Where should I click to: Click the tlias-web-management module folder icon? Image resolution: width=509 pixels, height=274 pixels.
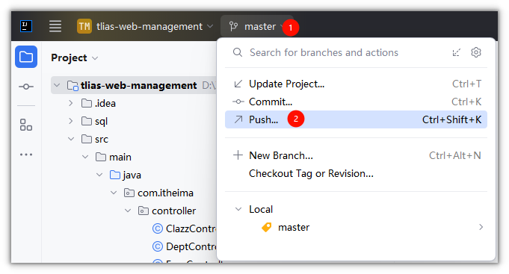click(x=73, y=85)
